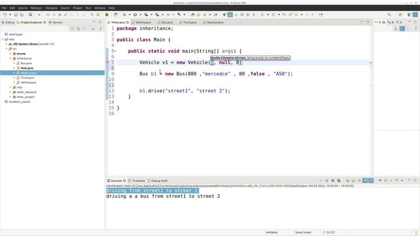This screenshot has width=420, height=236.
Task: Select Bus.java in Project Explorer
Action: [x=26, y=63]
